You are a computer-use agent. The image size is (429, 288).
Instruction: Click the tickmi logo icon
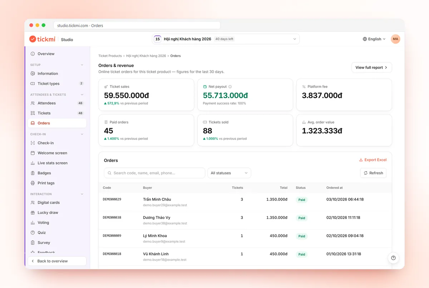[33, 39]
